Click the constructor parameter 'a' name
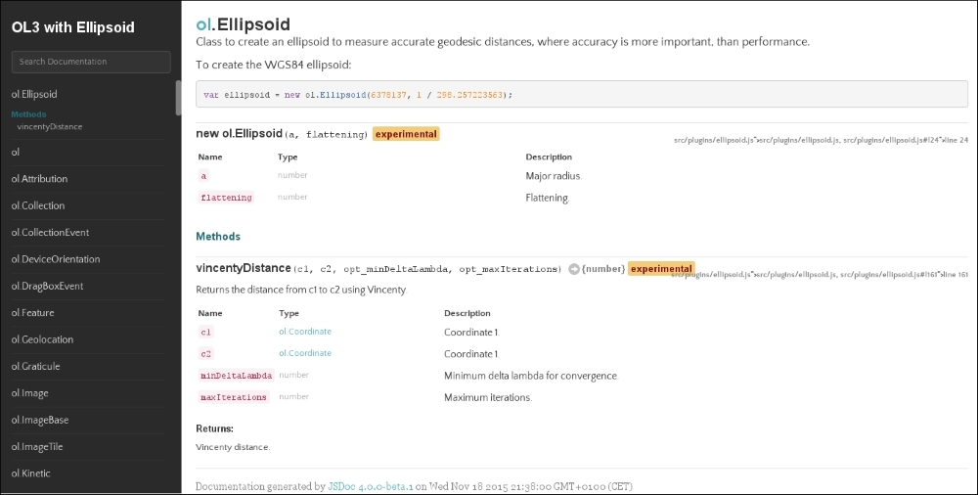The height and width of the screenshot is (495, 978). coord(203,177)
